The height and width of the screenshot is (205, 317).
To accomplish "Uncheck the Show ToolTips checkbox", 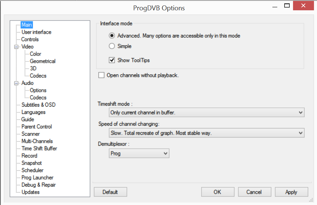I will point(112,60).
